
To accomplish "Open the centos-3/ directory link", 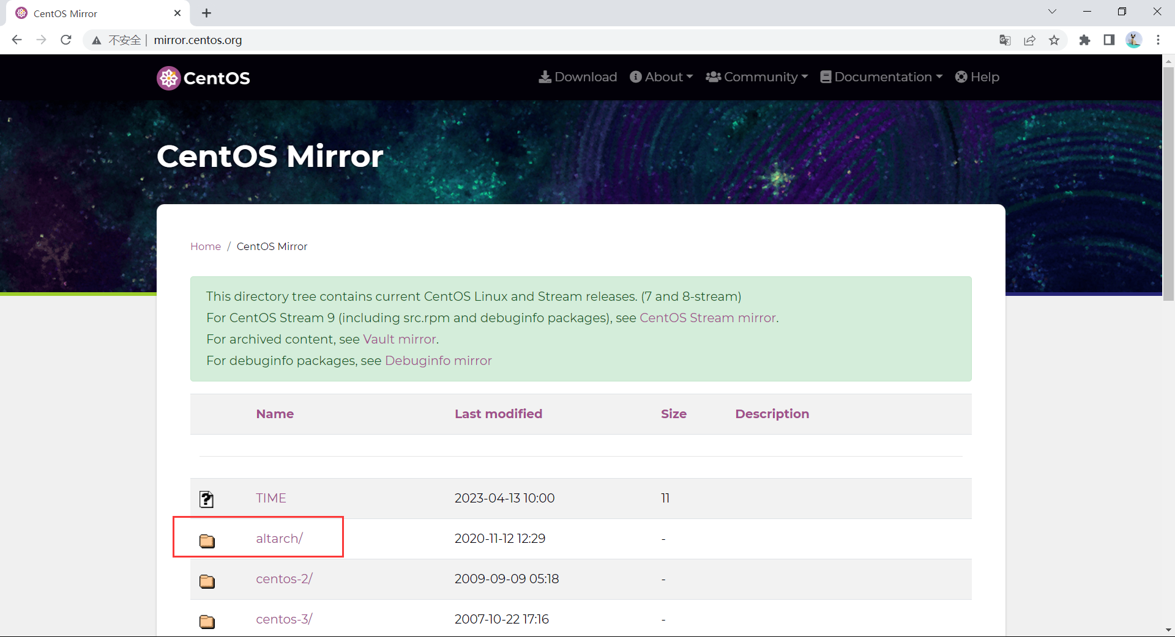I will pos(285,619).
